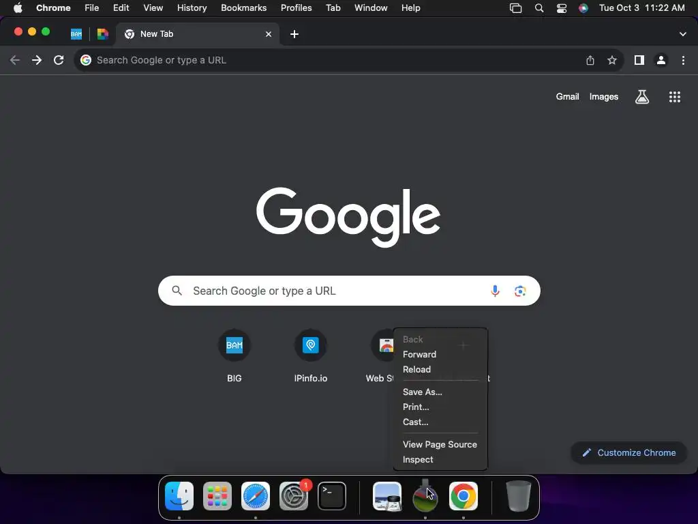Image resolution: width=698 pixels, height=524 pixels.
Task: Open the Bookmarks menu
Action: tap(243, 8)
